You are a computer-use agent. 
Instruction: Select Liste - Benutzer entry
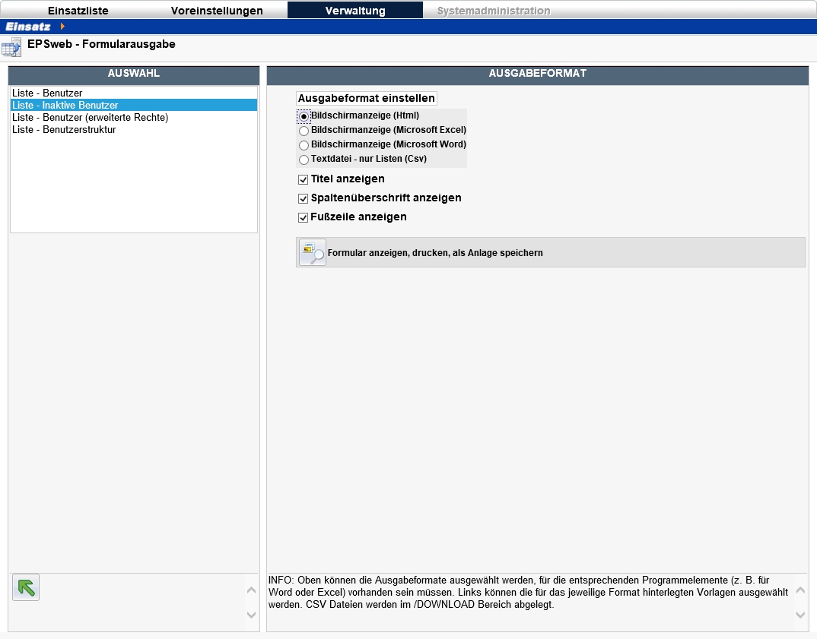click(x=134, y=93)
